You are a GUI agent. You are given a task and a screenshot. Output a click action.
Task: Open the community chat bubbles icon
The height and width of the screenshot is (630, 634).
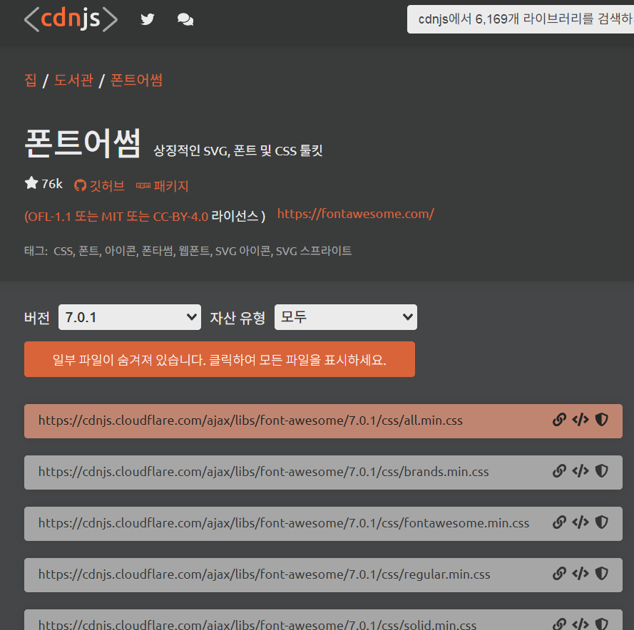(x=185, y=19)
